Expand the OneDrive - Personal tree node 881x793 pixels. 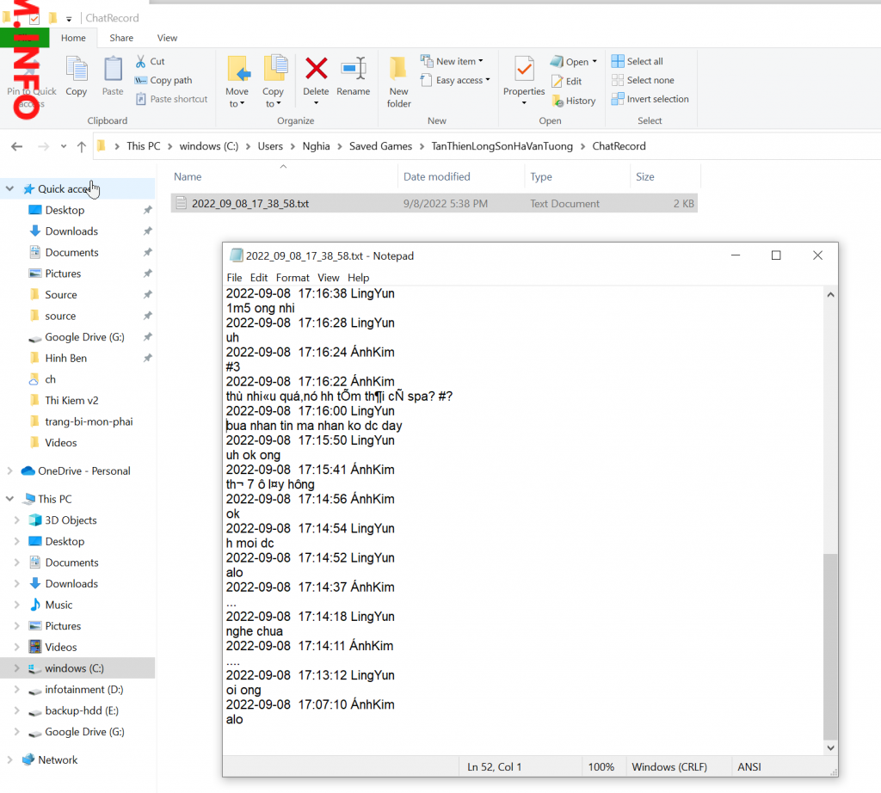pos(10,471)
